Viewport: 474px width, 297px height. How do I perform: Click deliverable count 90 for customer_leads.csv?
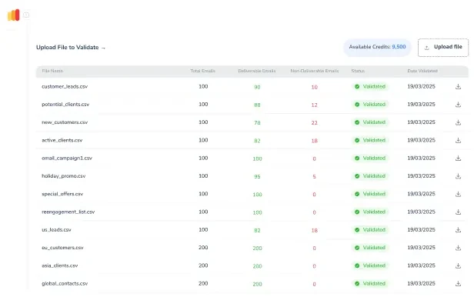(257, 87)
